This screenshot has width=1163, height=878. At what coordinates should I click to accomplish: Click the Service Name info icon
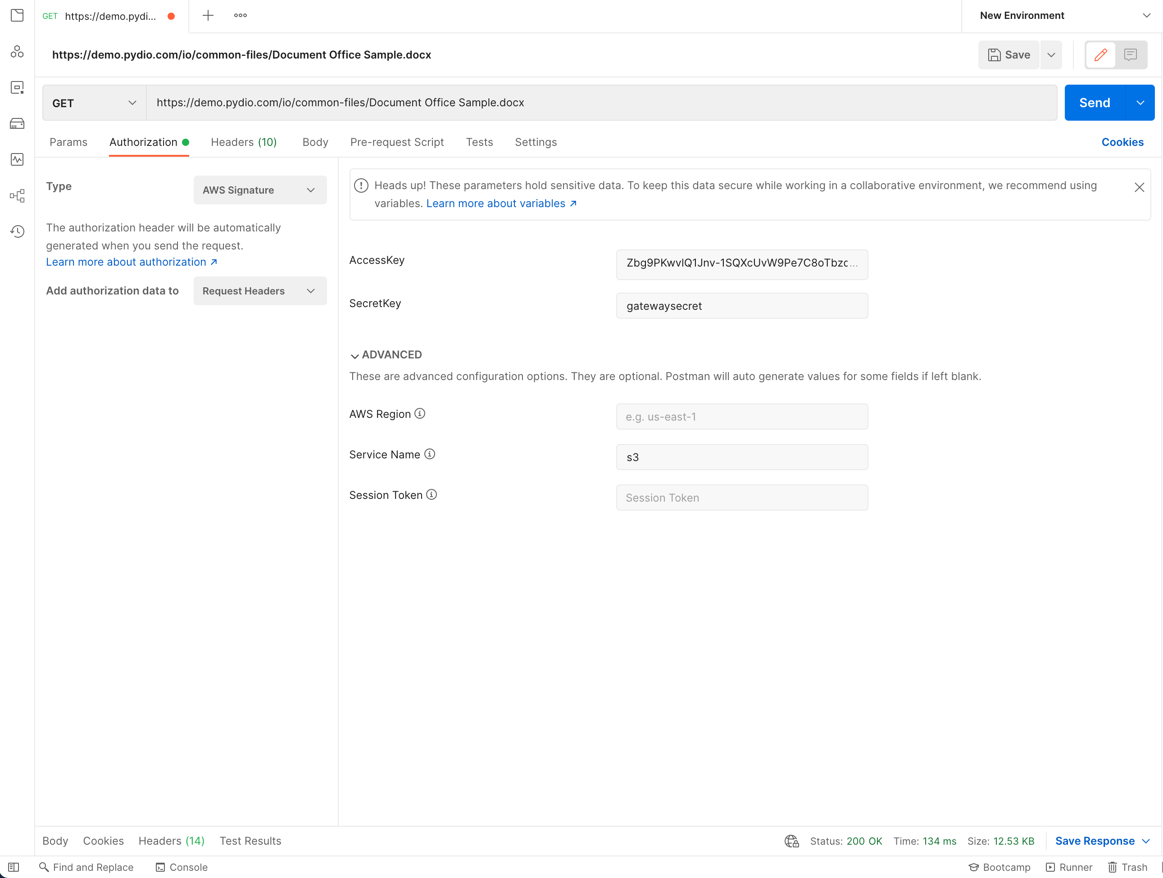click(x=430, y=454)
